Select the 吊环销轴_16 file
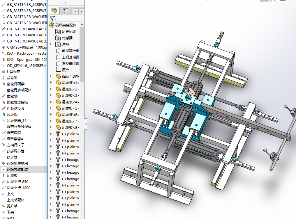 tap(17, 121)
